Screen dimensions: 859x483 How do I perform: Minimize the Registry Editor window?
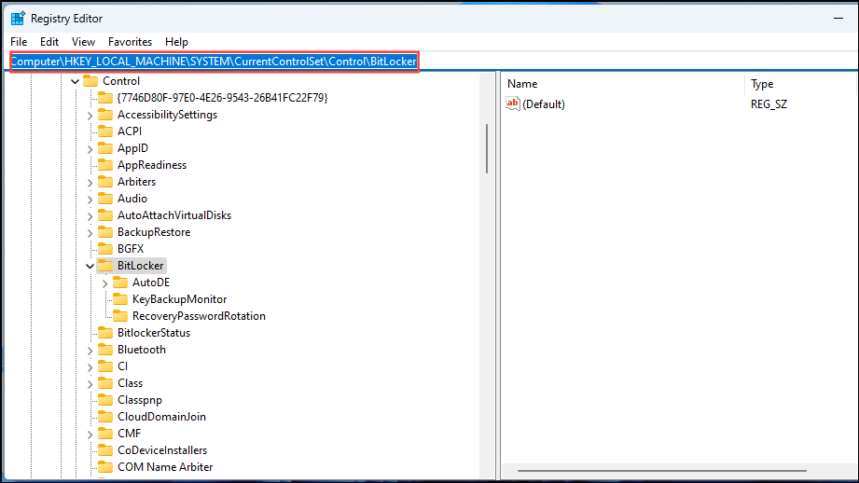[838, 18]
